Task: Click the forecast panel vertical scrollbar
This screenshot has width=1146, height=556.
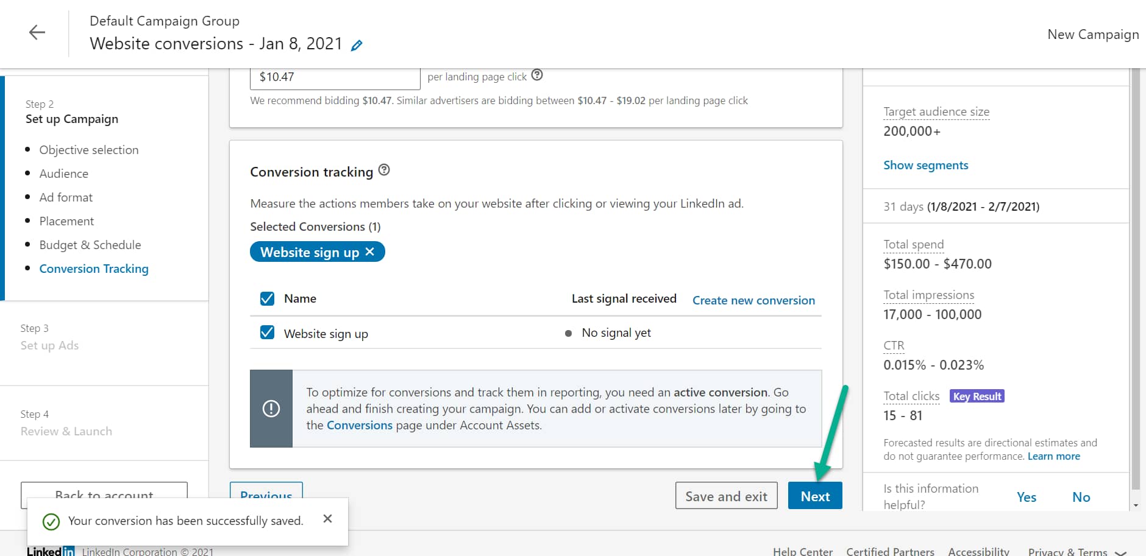Action: pyautogui.click(x=1135, y=280)
